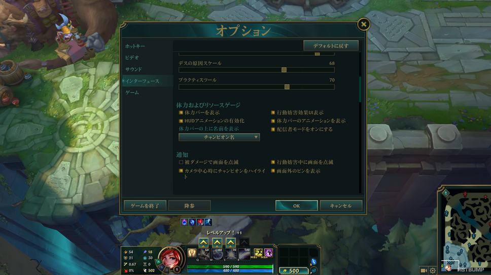Toggle 体力バーを表示 checkbox
This screenshot has width=491, height=275.
(x=181, y=112)
